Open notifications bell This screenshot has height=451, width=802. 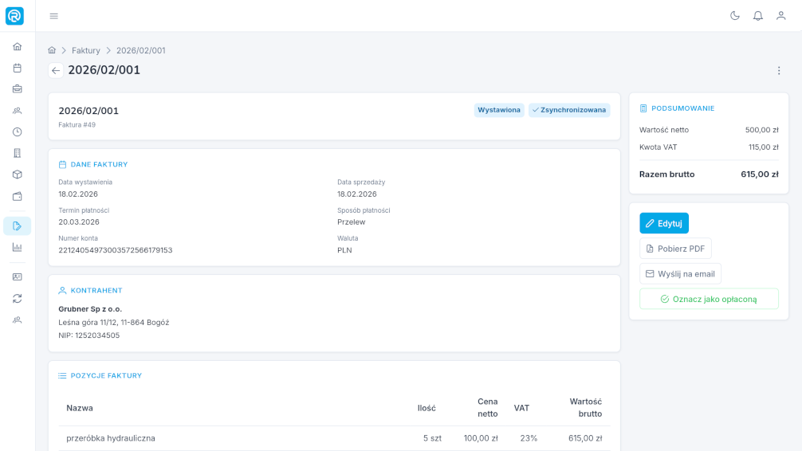coord(758,16)
